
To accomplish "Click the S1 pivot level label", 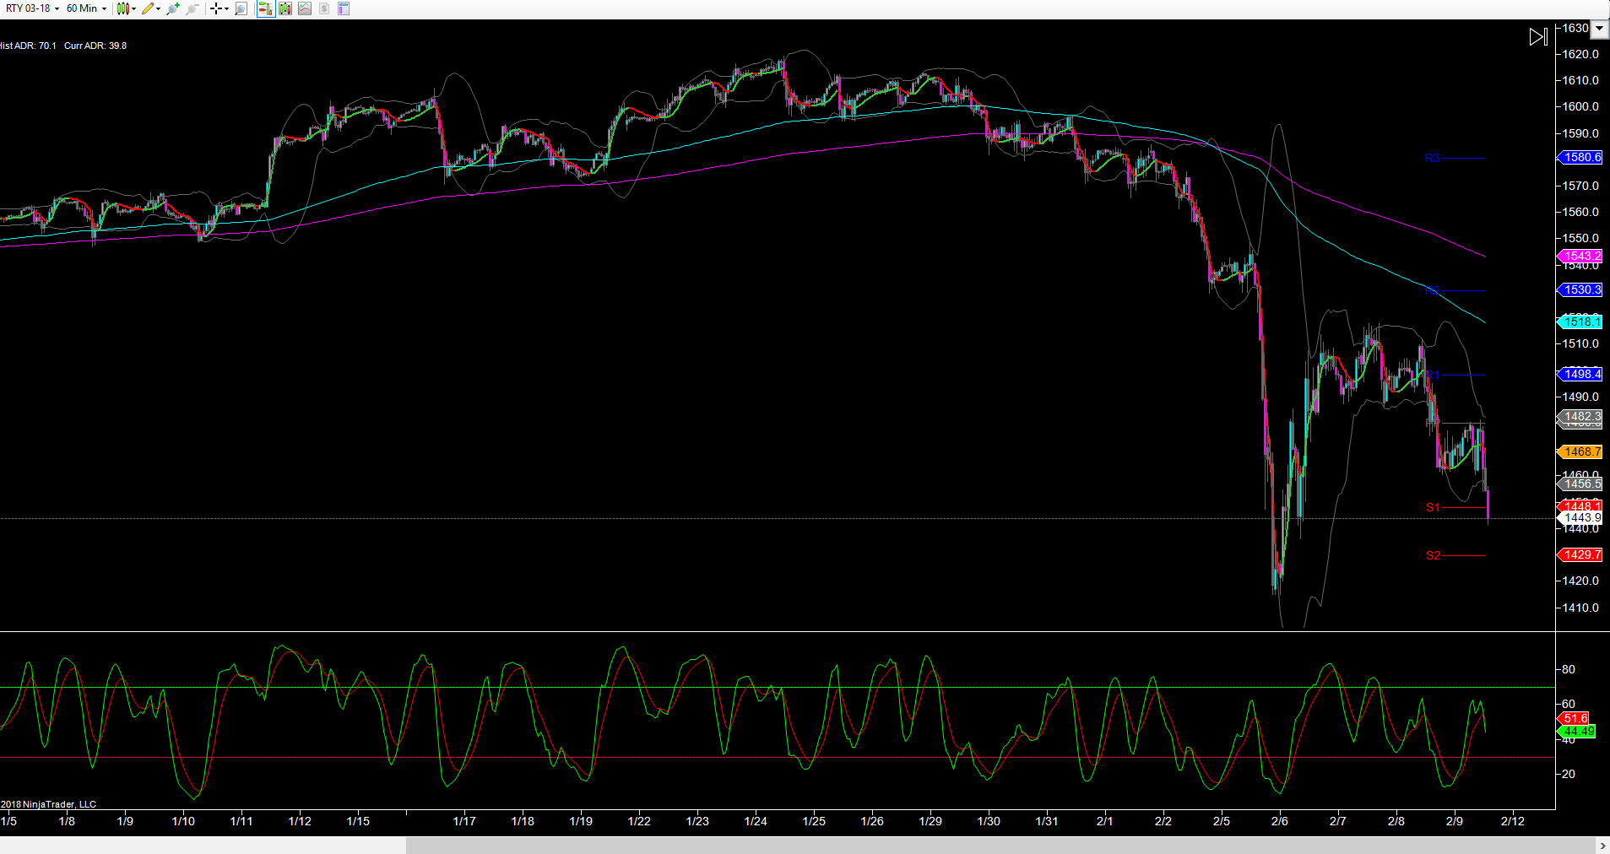I will [1433, 507].
